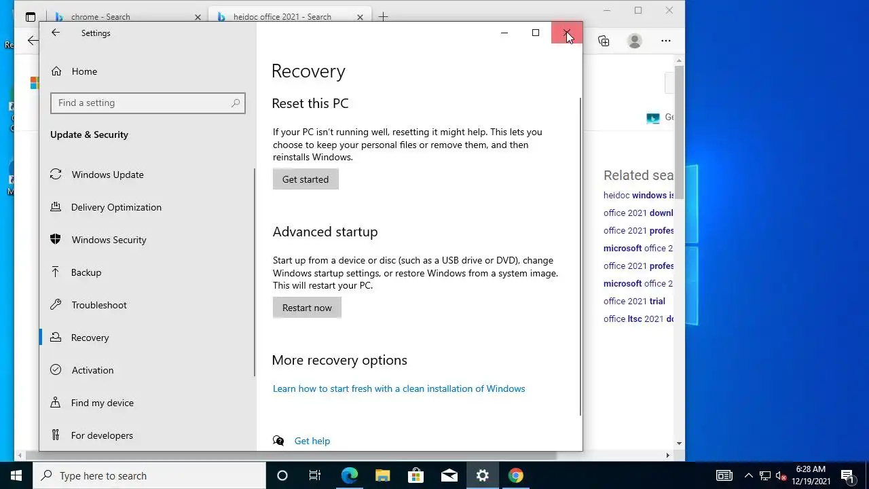Open Task View on the taskbar
Viewport: 869px width, 489px height.
(315, 475)
